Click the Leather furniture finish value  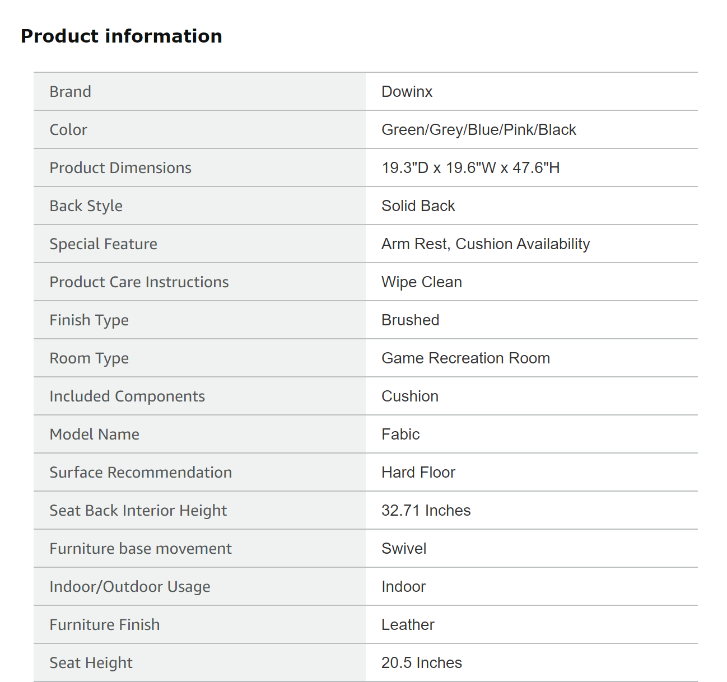point(408,625)
